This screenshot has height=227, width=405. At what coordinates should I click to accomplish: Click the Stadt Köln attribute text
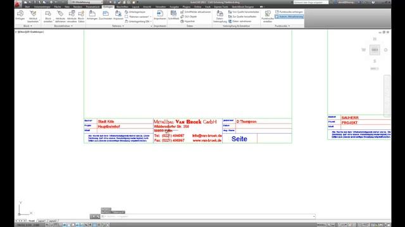106,122
